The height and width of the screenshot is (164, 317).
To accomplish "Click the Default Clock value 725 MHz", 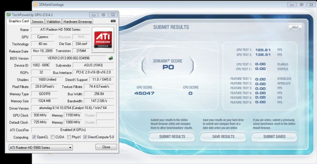I will pyautogui.click(x=40, y=122).
